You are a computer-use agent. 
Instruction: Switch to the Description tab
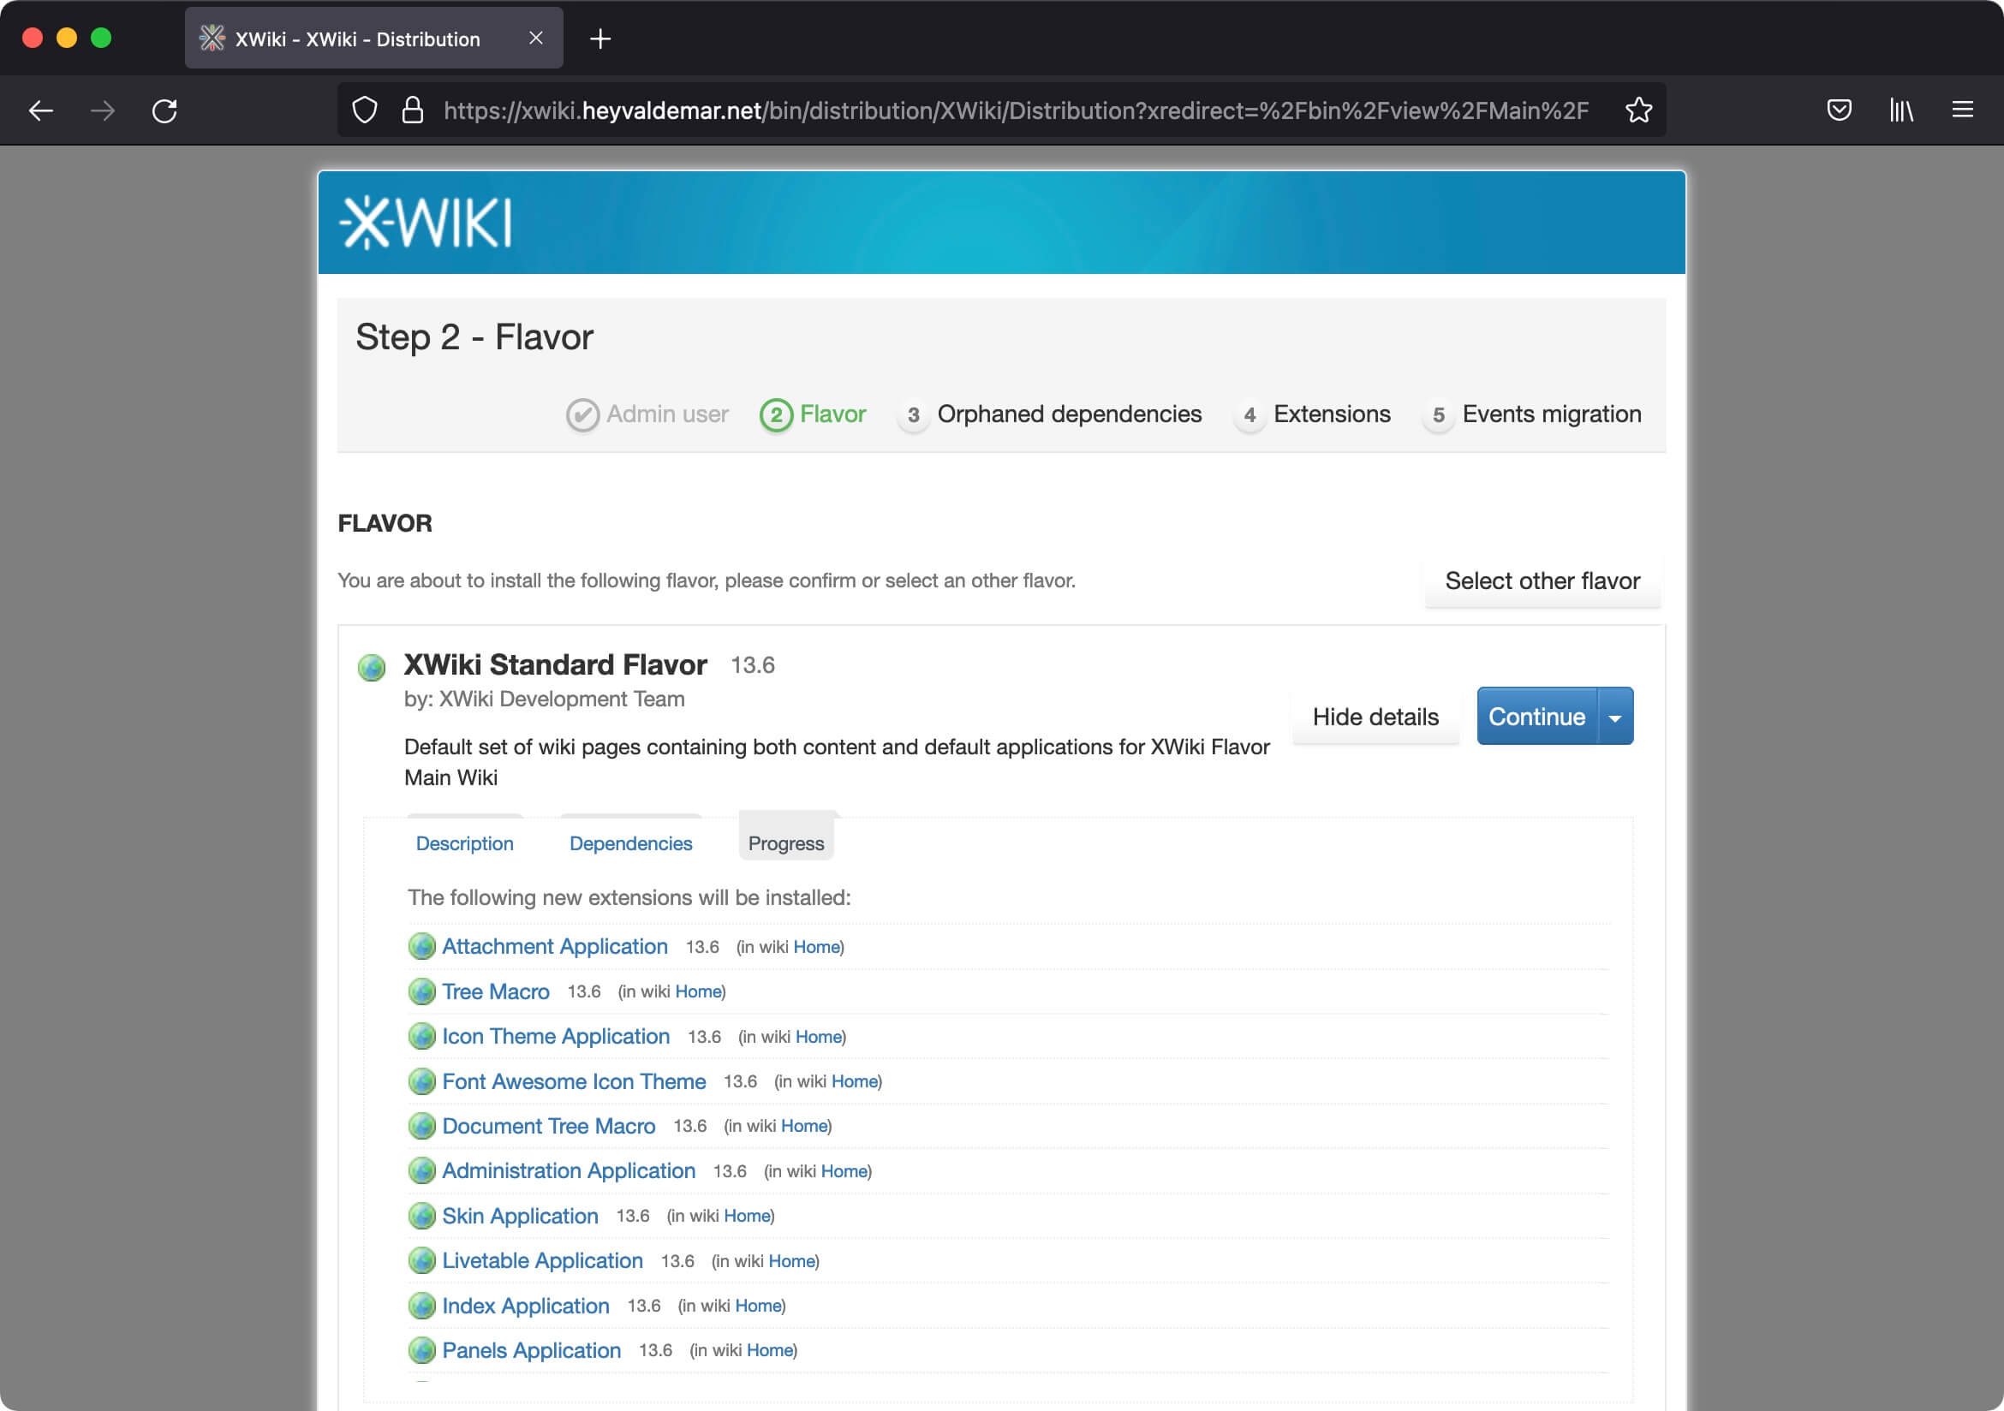(x=464, y=843)
